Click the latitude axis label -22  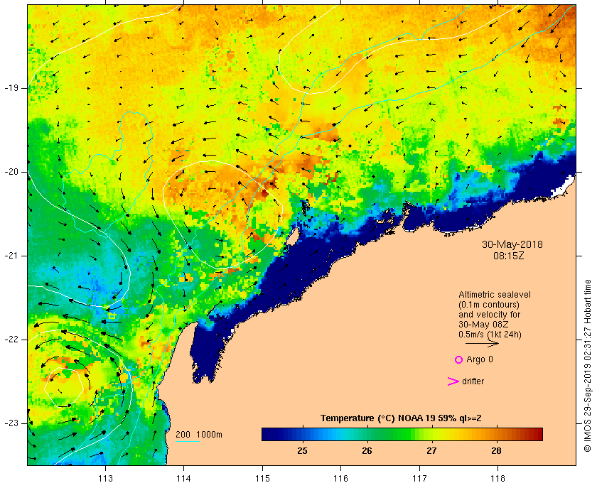click(11, 340)
